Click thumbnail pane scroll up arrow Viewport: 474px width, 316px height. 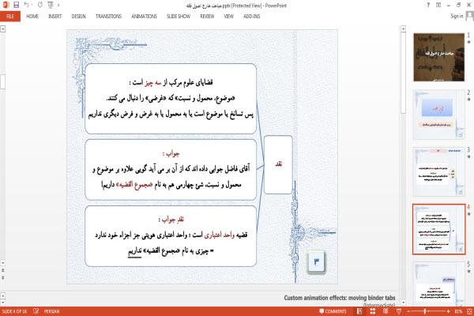click(403, 29)
